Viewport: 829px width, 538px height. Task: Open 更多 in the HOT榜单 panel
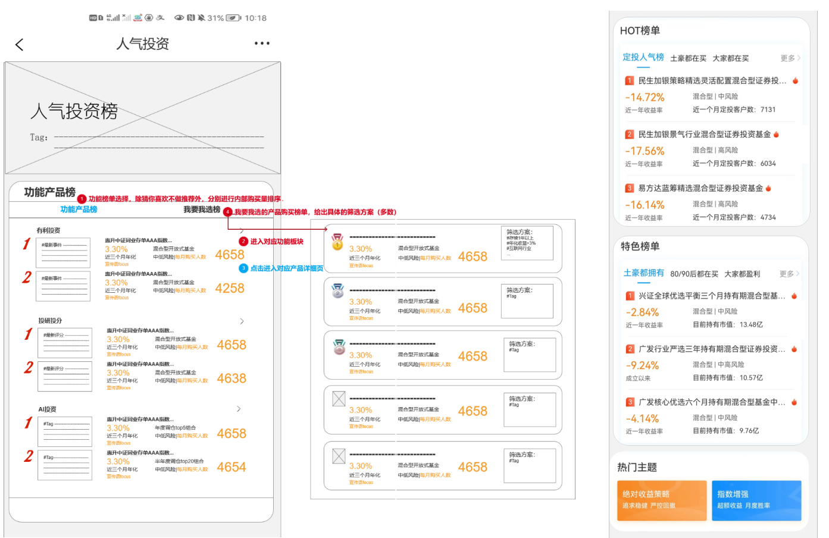coord(790,58)
